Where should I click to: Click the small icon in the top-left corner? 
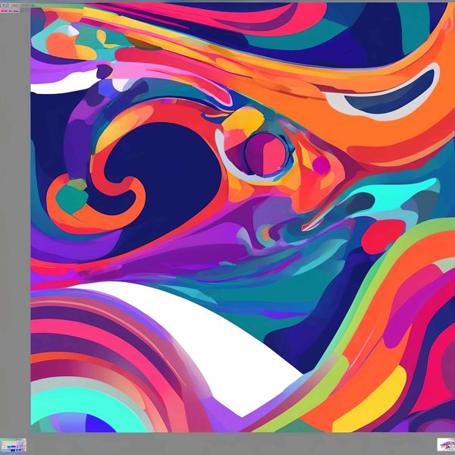4,5
